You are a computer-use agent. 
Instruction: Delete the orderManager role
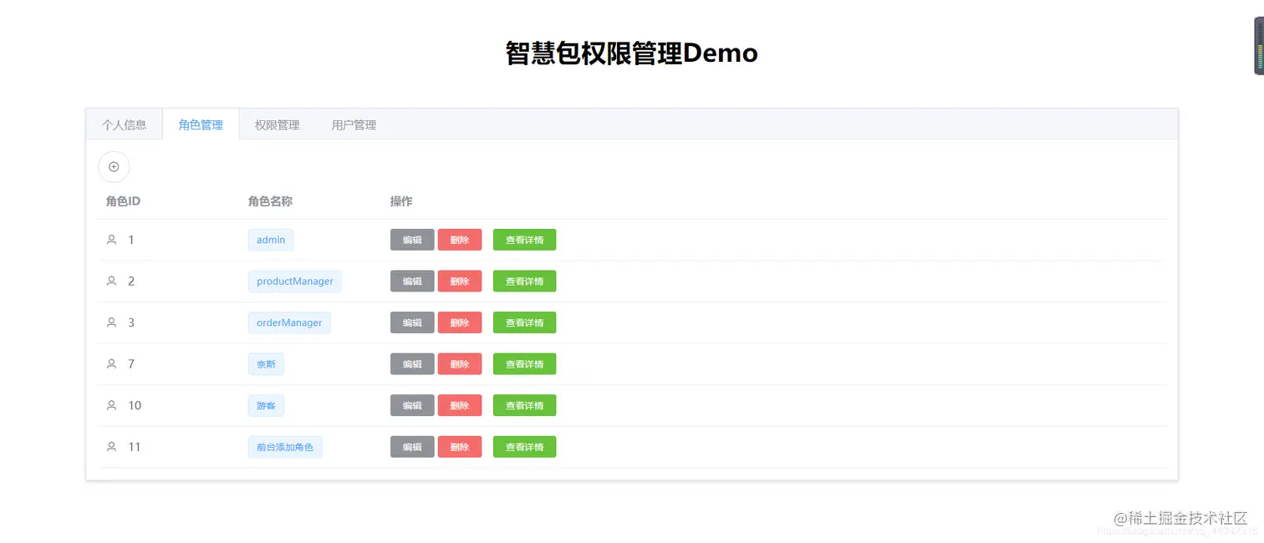[460, 322]
